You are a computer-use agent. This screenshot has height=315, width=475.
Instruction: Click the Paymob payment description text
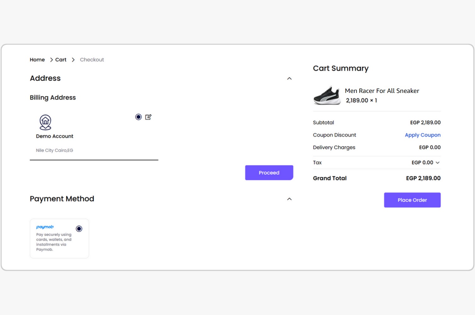[x=54, y=242]
